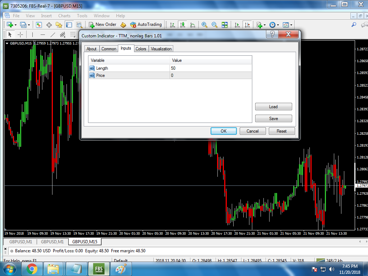This screenshot has width=368, height=276.
Task: Toggle the Data Window crosshair-target icon
Action: 49,25
